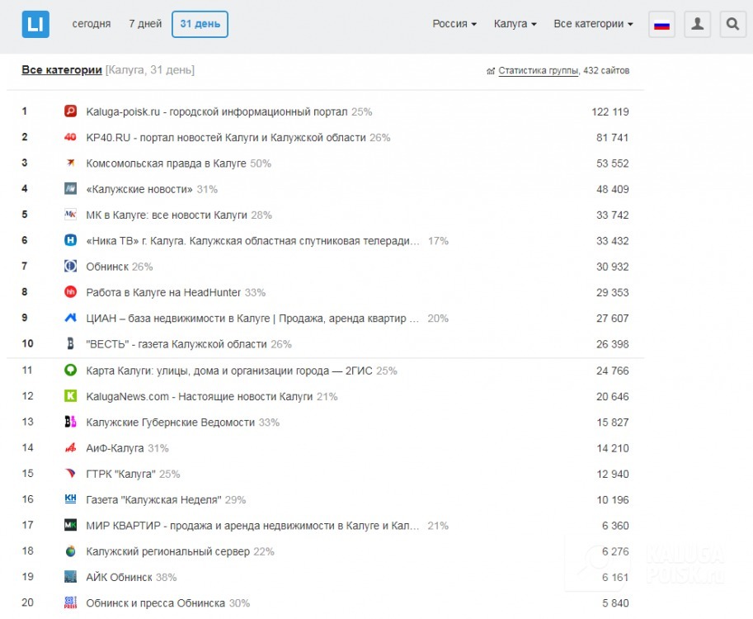Click the LiveInternet LI logo
This screenshot has width=753, height=619.
click(35, 24)
